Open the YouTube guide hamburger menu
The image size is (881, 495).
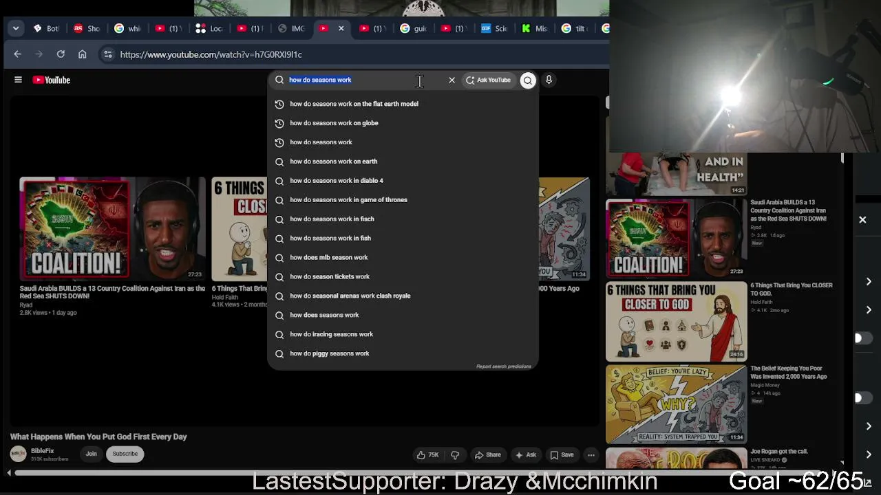19,80
